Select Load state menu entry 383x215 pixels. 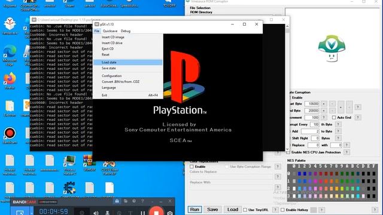pyautogui.click(x=128, y=62)
